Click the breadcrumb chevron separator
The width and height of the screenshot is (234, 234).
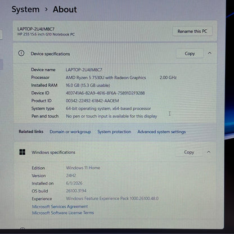point(46,10)
